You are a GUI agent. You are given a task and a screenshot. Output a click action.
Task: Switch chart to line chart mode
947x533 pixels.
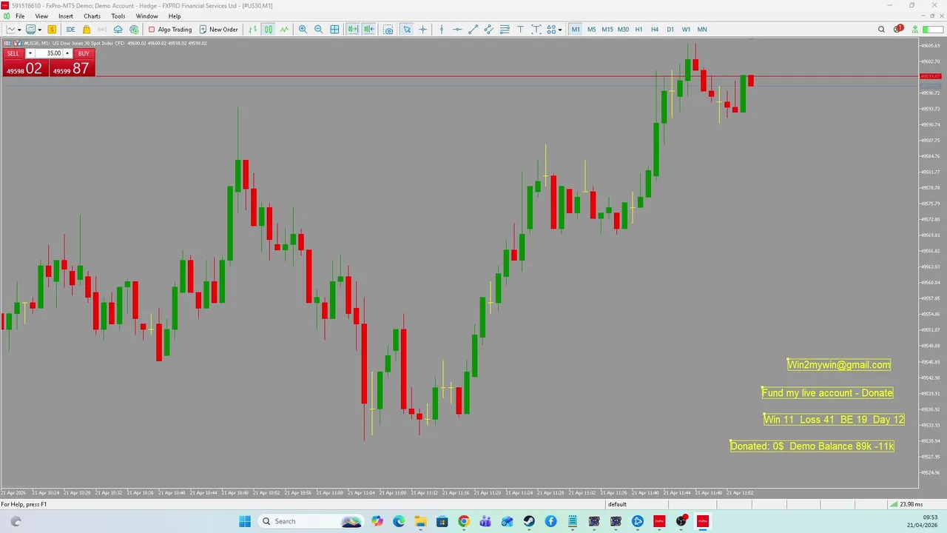284,30
